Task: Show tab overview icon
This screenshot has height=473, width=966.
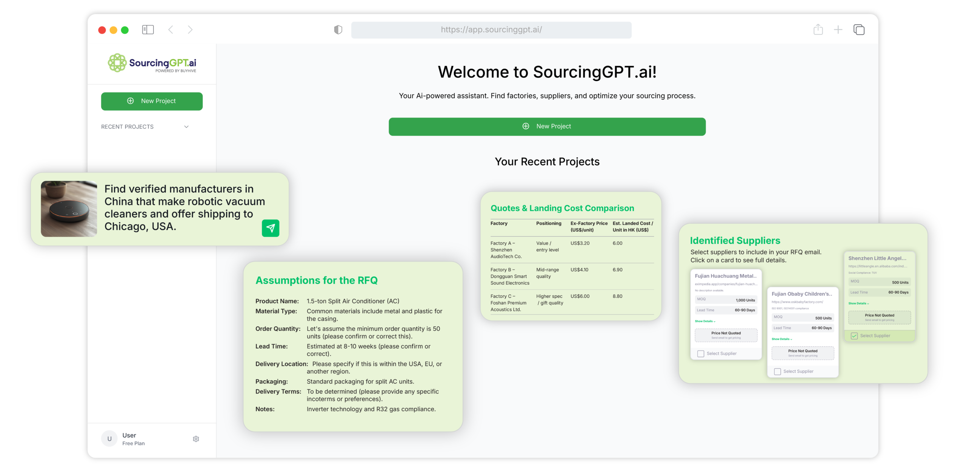Action: coord(859,30)
